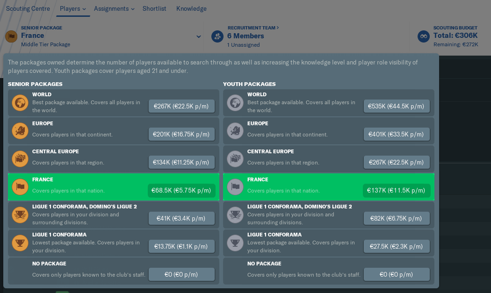491x293 pixels.
Task: Click the Scouting Budget binoculars icon
Action: pos(423,36)
